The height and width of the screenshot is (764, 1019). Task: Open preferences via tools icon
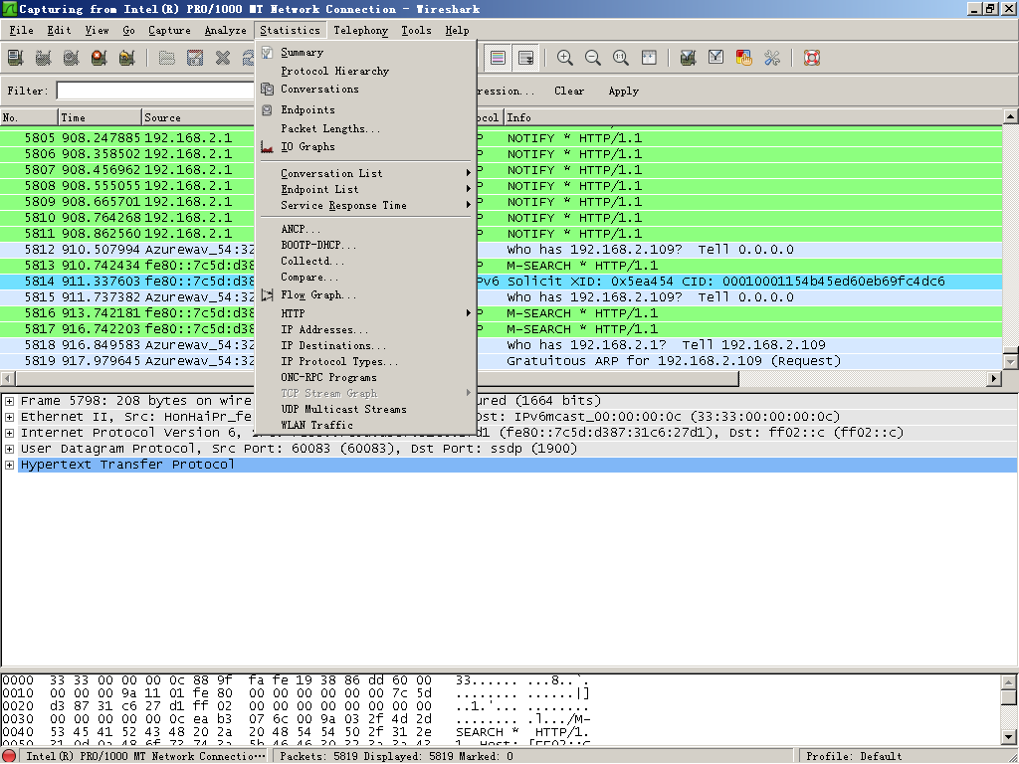pyautogui.click(x=772, y=58)
